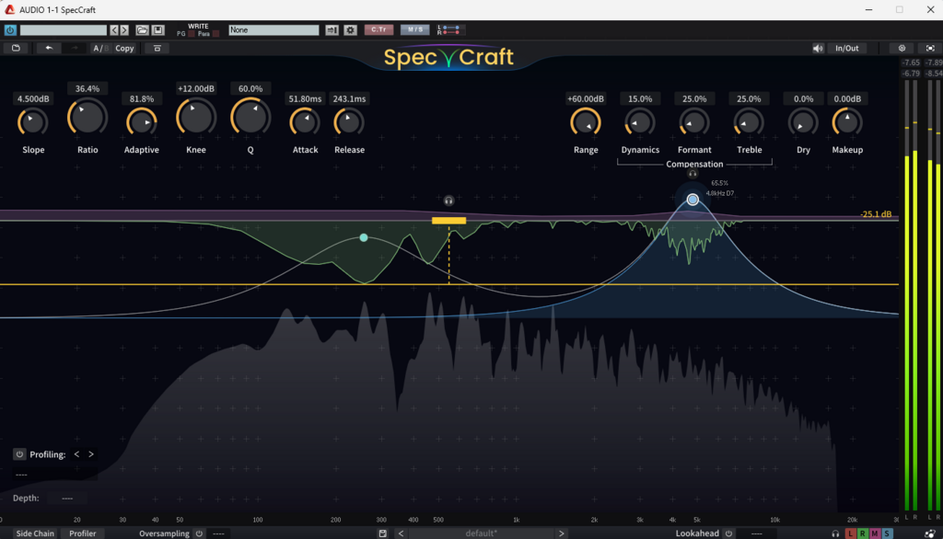943x539 pixels.
Task: Click the In/Out button
Action: (847, 48)
